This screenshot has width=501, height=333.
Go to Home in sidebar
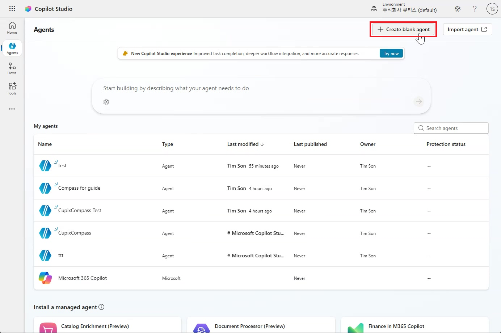coord(12,28)
